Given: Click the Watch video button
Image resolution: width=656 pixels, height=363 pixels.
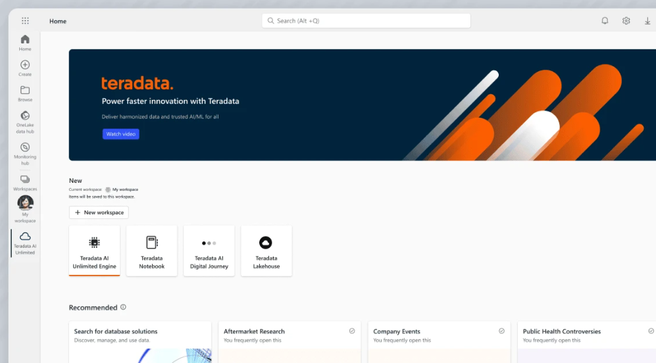Looking at the screenshot, I should (x=121, y=134).
